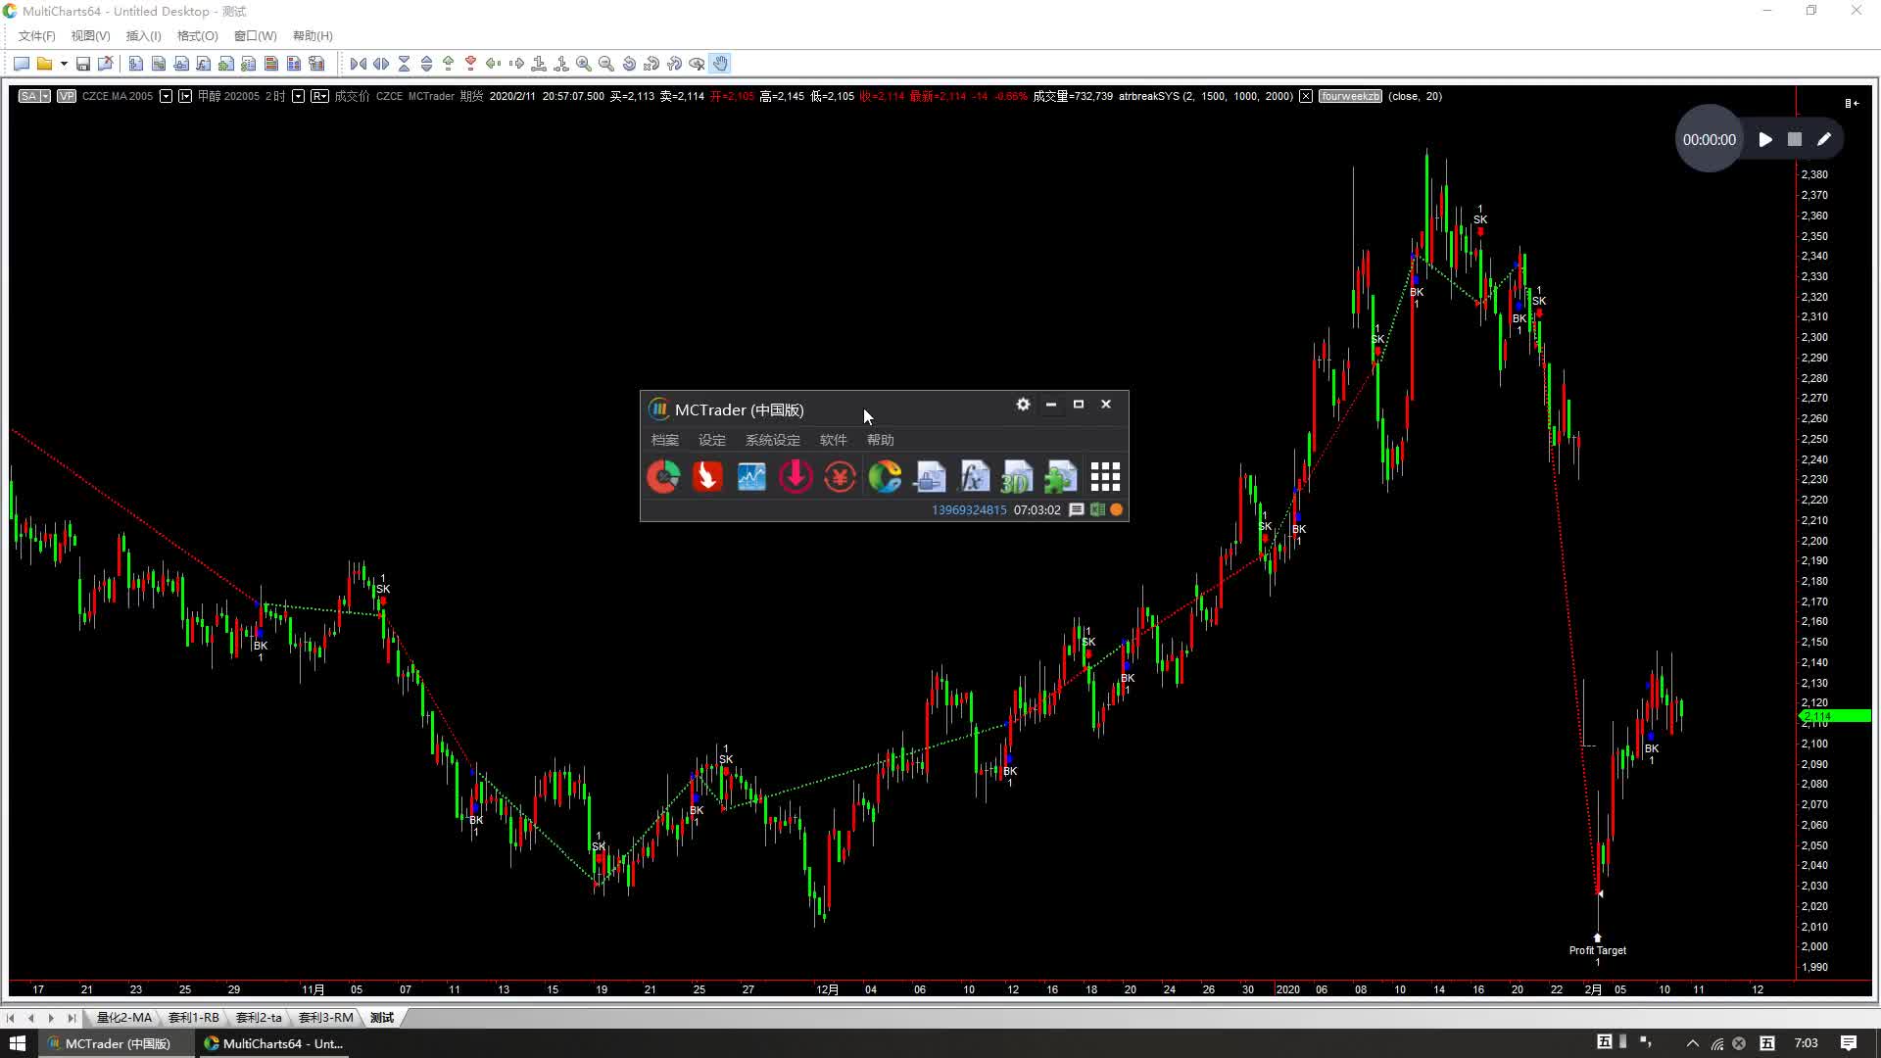
Task: Click the hourglass-shaped scaling icon
Action: click(x=404, y=64)
